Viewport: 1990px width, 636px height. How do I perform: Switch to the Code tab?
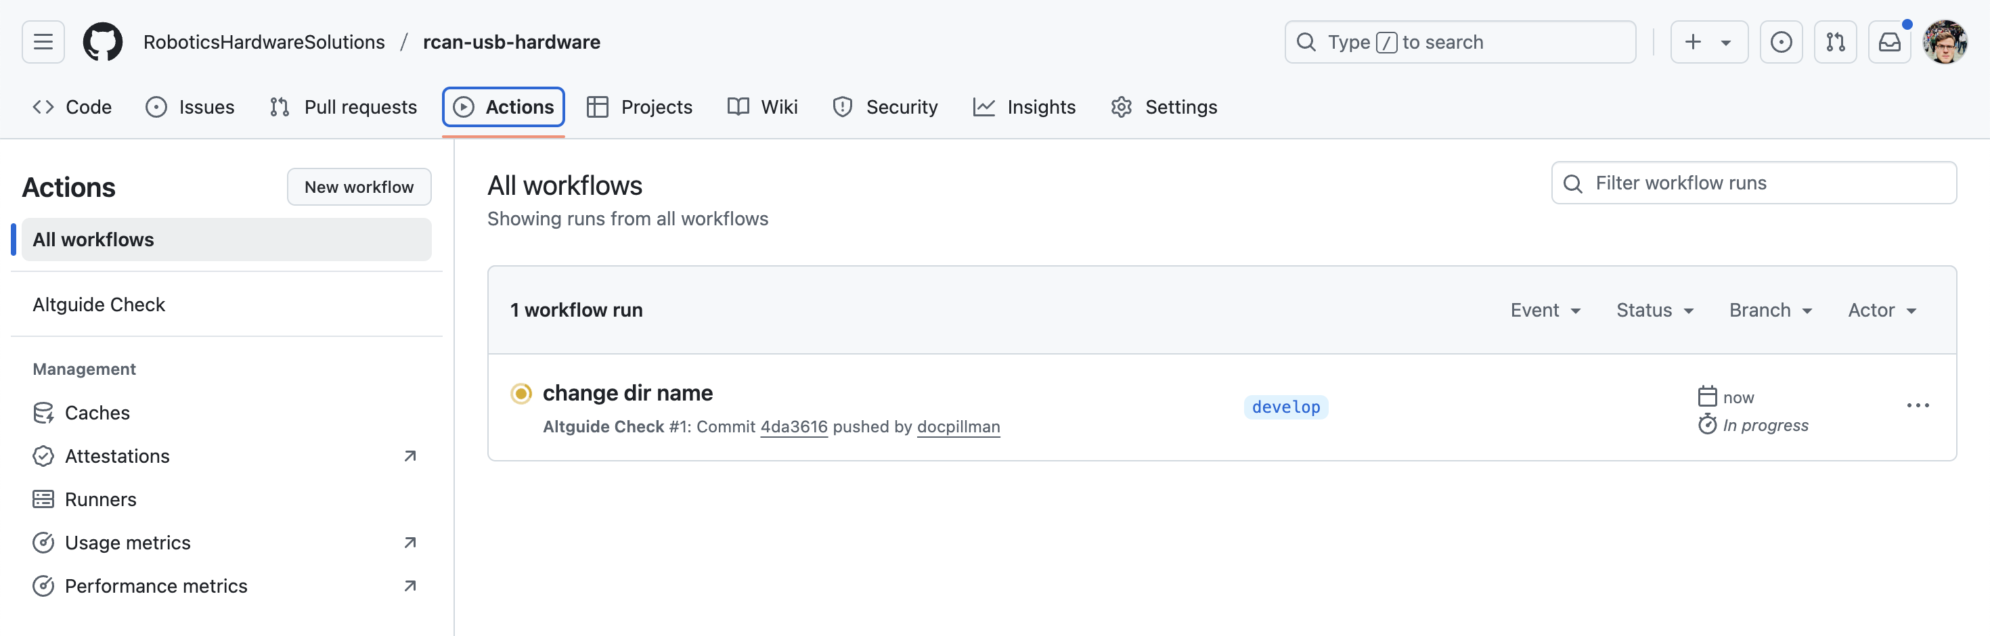(72, 108)
